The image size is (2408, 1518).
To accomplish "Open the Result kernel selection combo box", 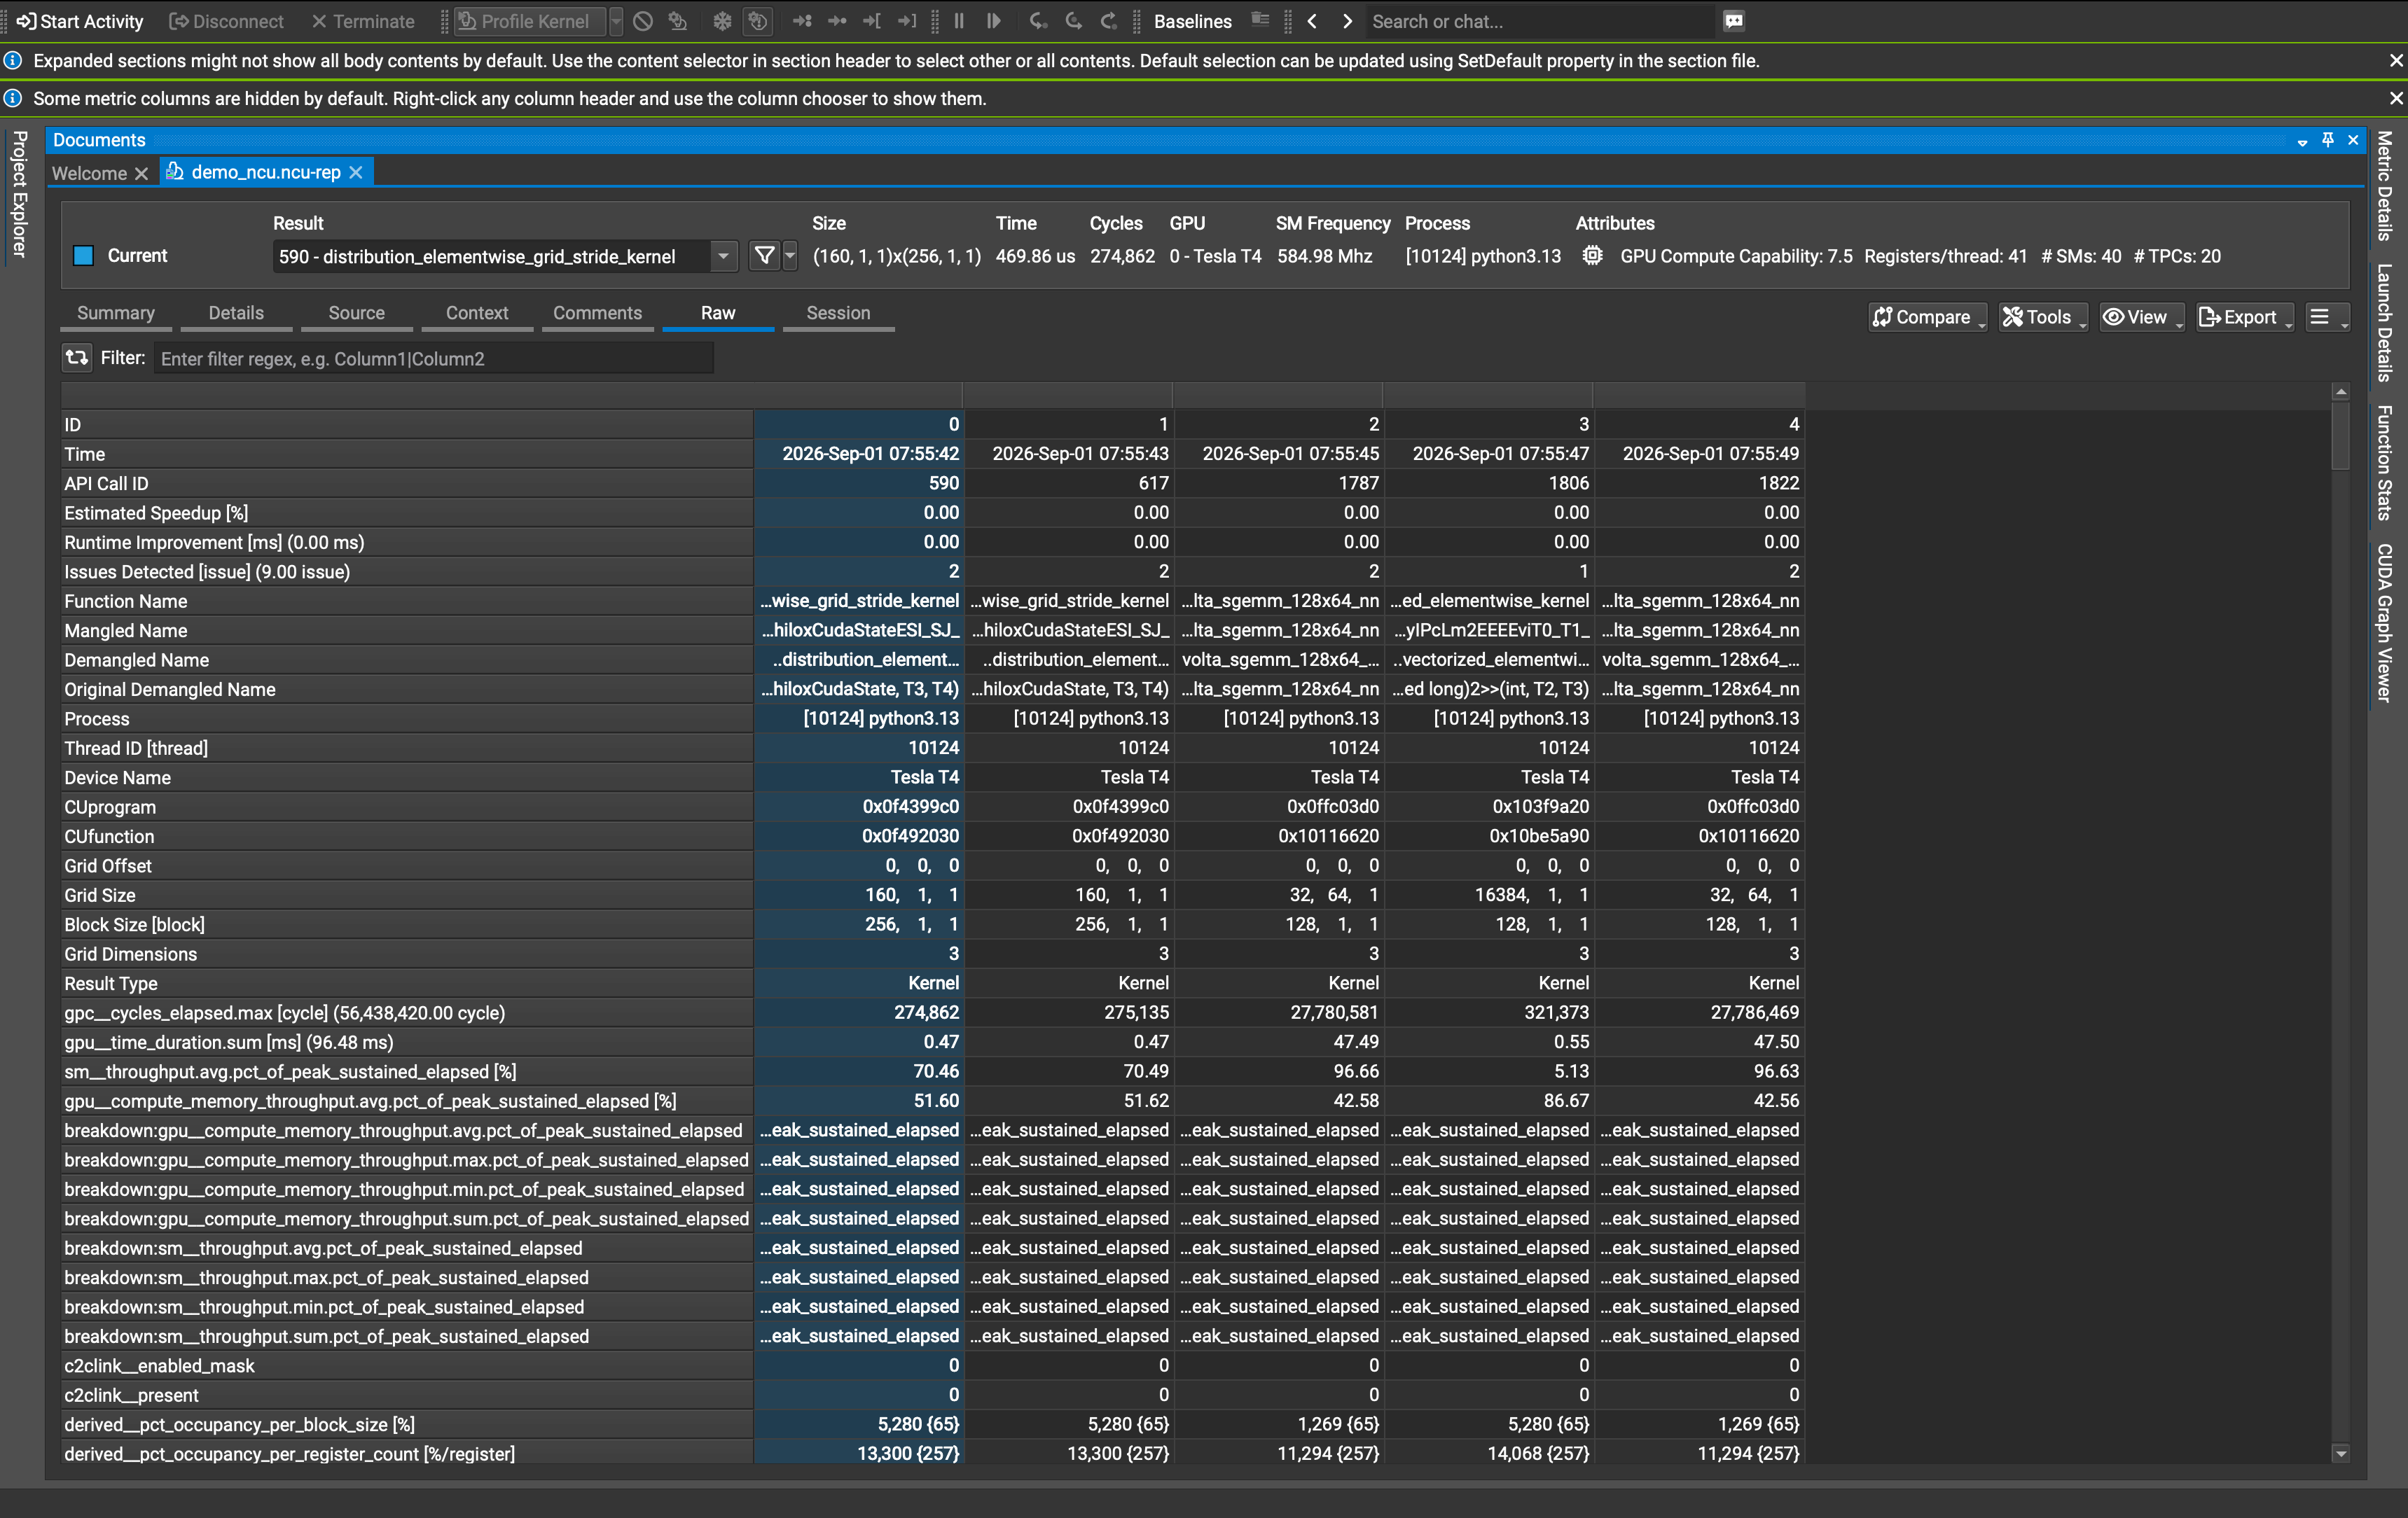I will (505, 257).
